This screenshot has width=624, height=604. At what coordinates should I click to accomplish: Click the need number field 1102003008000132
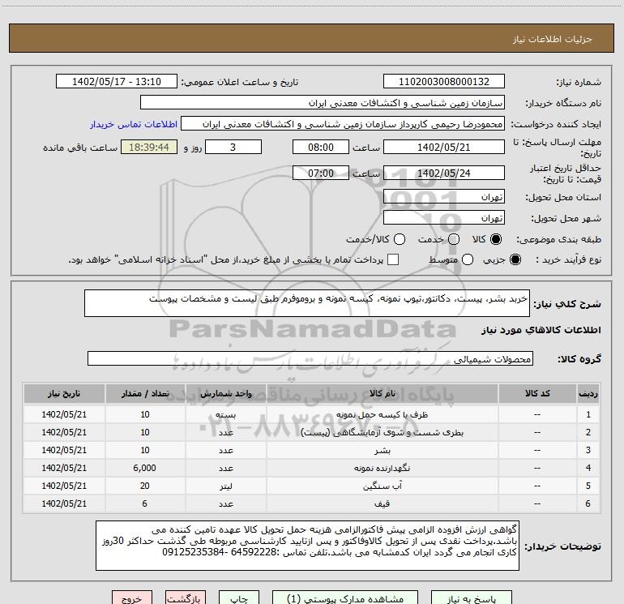pyautogui.click(x=444, y=82)
